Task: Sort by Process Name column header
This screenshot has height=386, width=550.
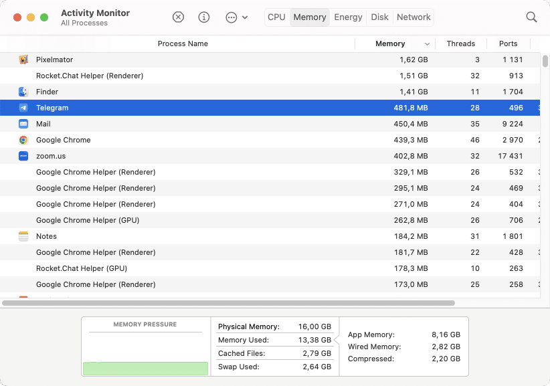Action: [x=183, y=44]
